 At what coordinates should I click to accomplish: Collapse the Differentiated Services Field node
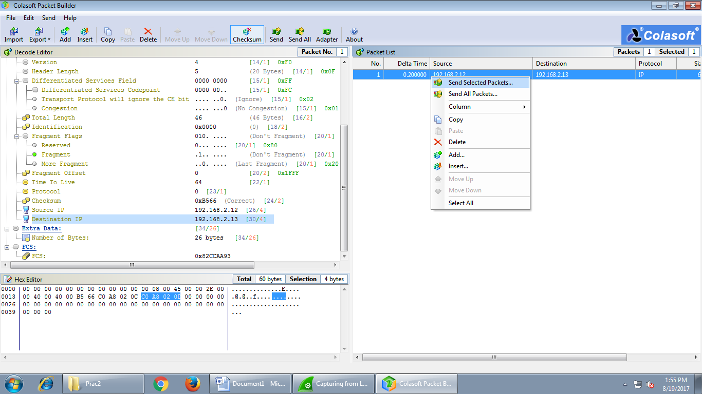click(17, 81)
